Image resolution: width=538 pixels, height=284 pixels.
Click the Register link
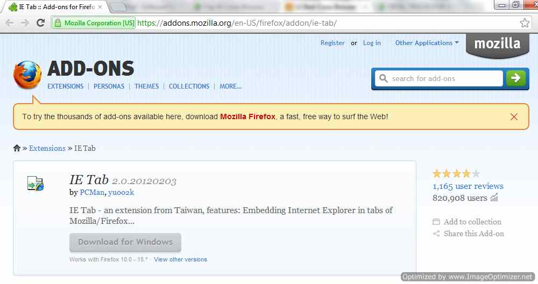(x=332, y=43)
